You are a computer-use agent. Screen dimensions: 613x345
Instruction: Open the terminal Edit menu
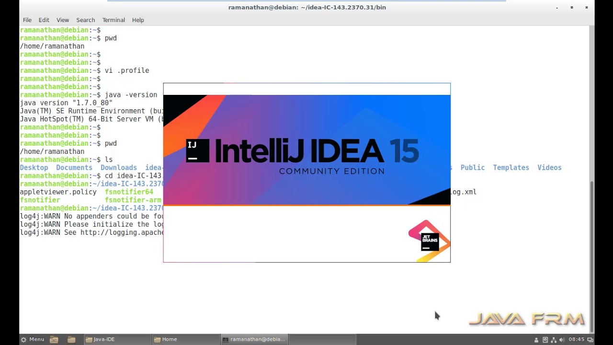(x=44, y=20)
